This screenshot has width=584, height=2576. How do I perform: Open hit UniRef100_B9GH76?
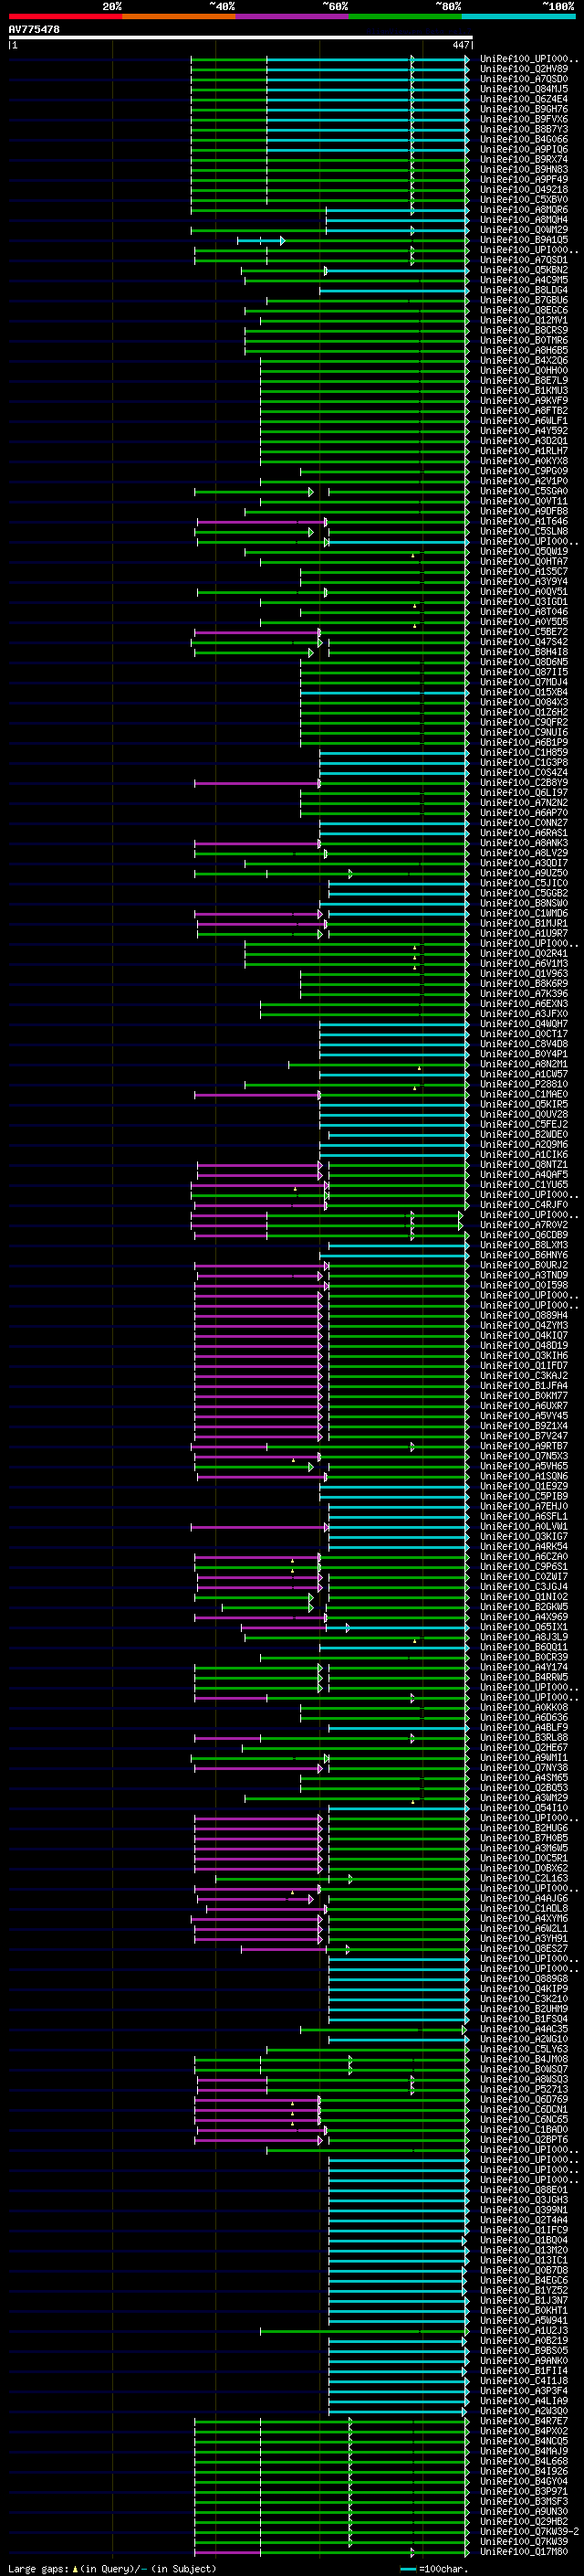(x=524, y=109)
